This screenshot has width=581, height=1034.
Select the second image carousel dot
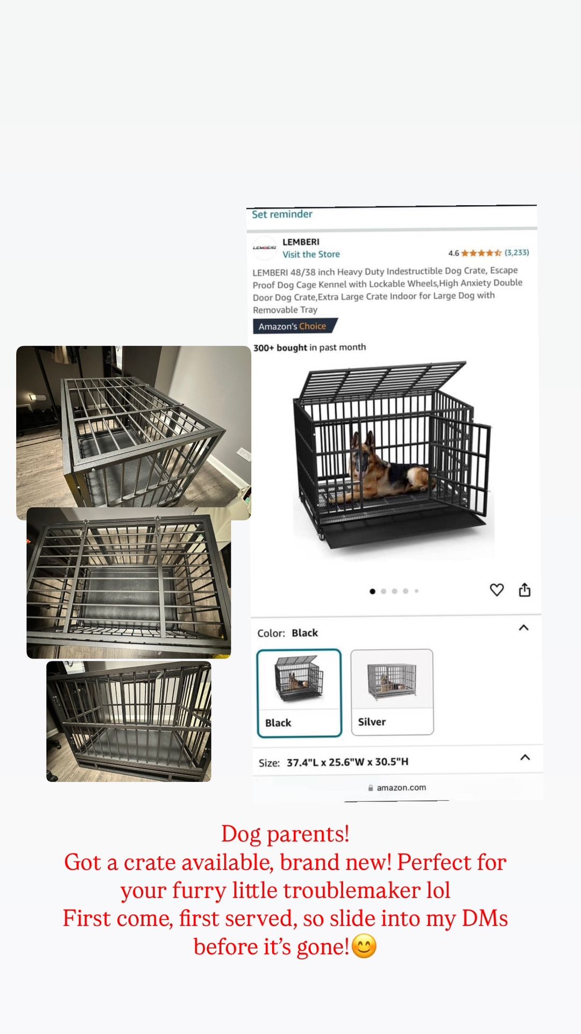[384, 591]
